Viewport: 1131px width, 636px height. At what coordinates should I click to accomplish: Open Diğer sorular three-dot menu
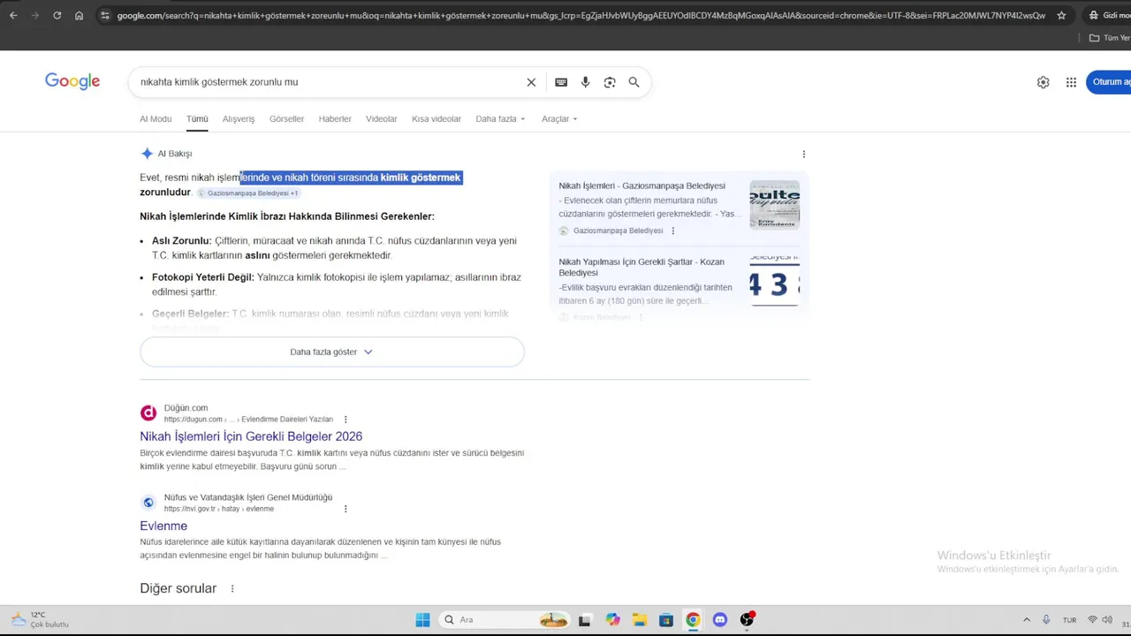(x=232, y=588)
